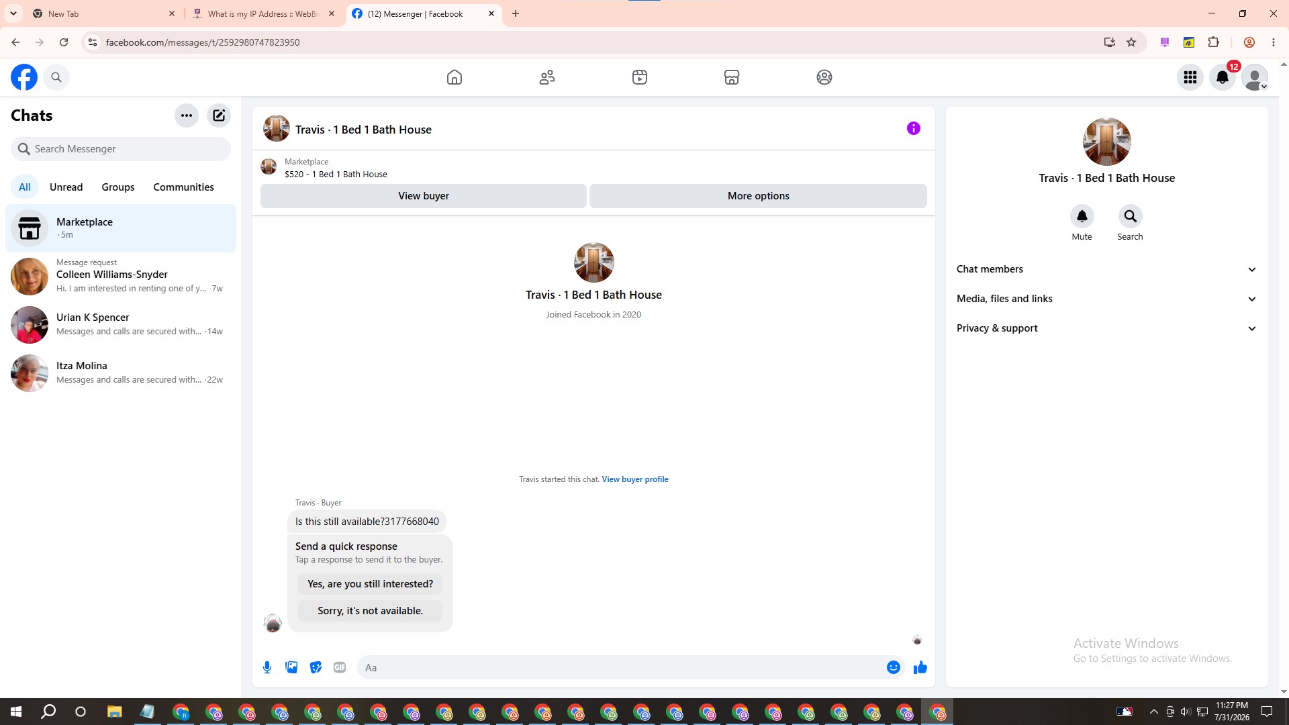The height and width of the screenshot is (725, 1289).
Task: Select the Groups chats filter
Action: (x=118, y=187)
